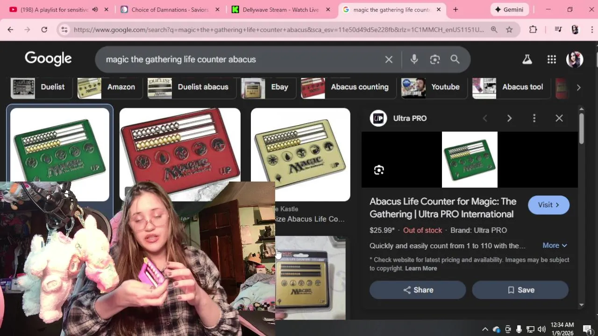Viewport: 598px width, 336px height.
Task: Open the browser extensions puzzle icon
Action: [x=533, y=29]
